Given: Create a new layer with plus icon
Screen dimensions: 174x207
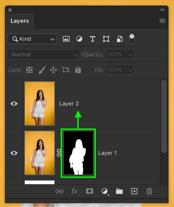Looking at the screenshot, I should (x=134, y=191).
